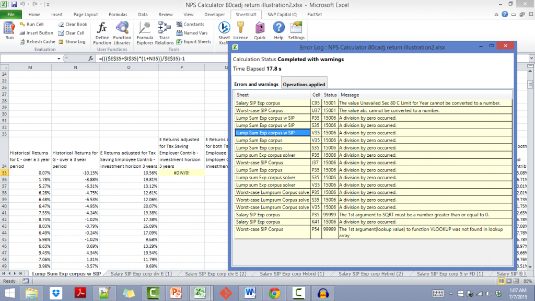Screen dimensions: 535x301
Task: Click Constants in the Tools group
Action: [190, 24]
